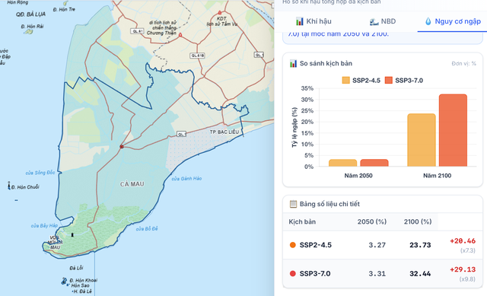Click the QL.61 road shield on map

[137, 31]
